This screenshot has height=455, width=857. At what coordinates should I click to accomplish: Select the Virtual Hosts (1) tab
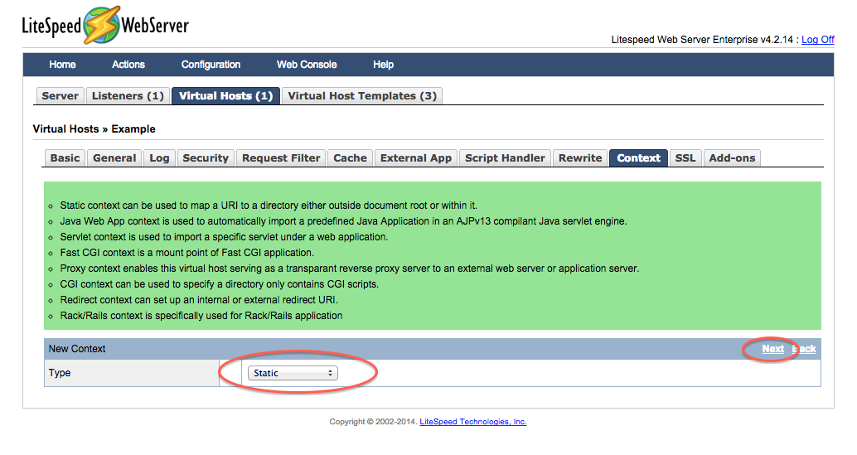(x=225, y=95)
